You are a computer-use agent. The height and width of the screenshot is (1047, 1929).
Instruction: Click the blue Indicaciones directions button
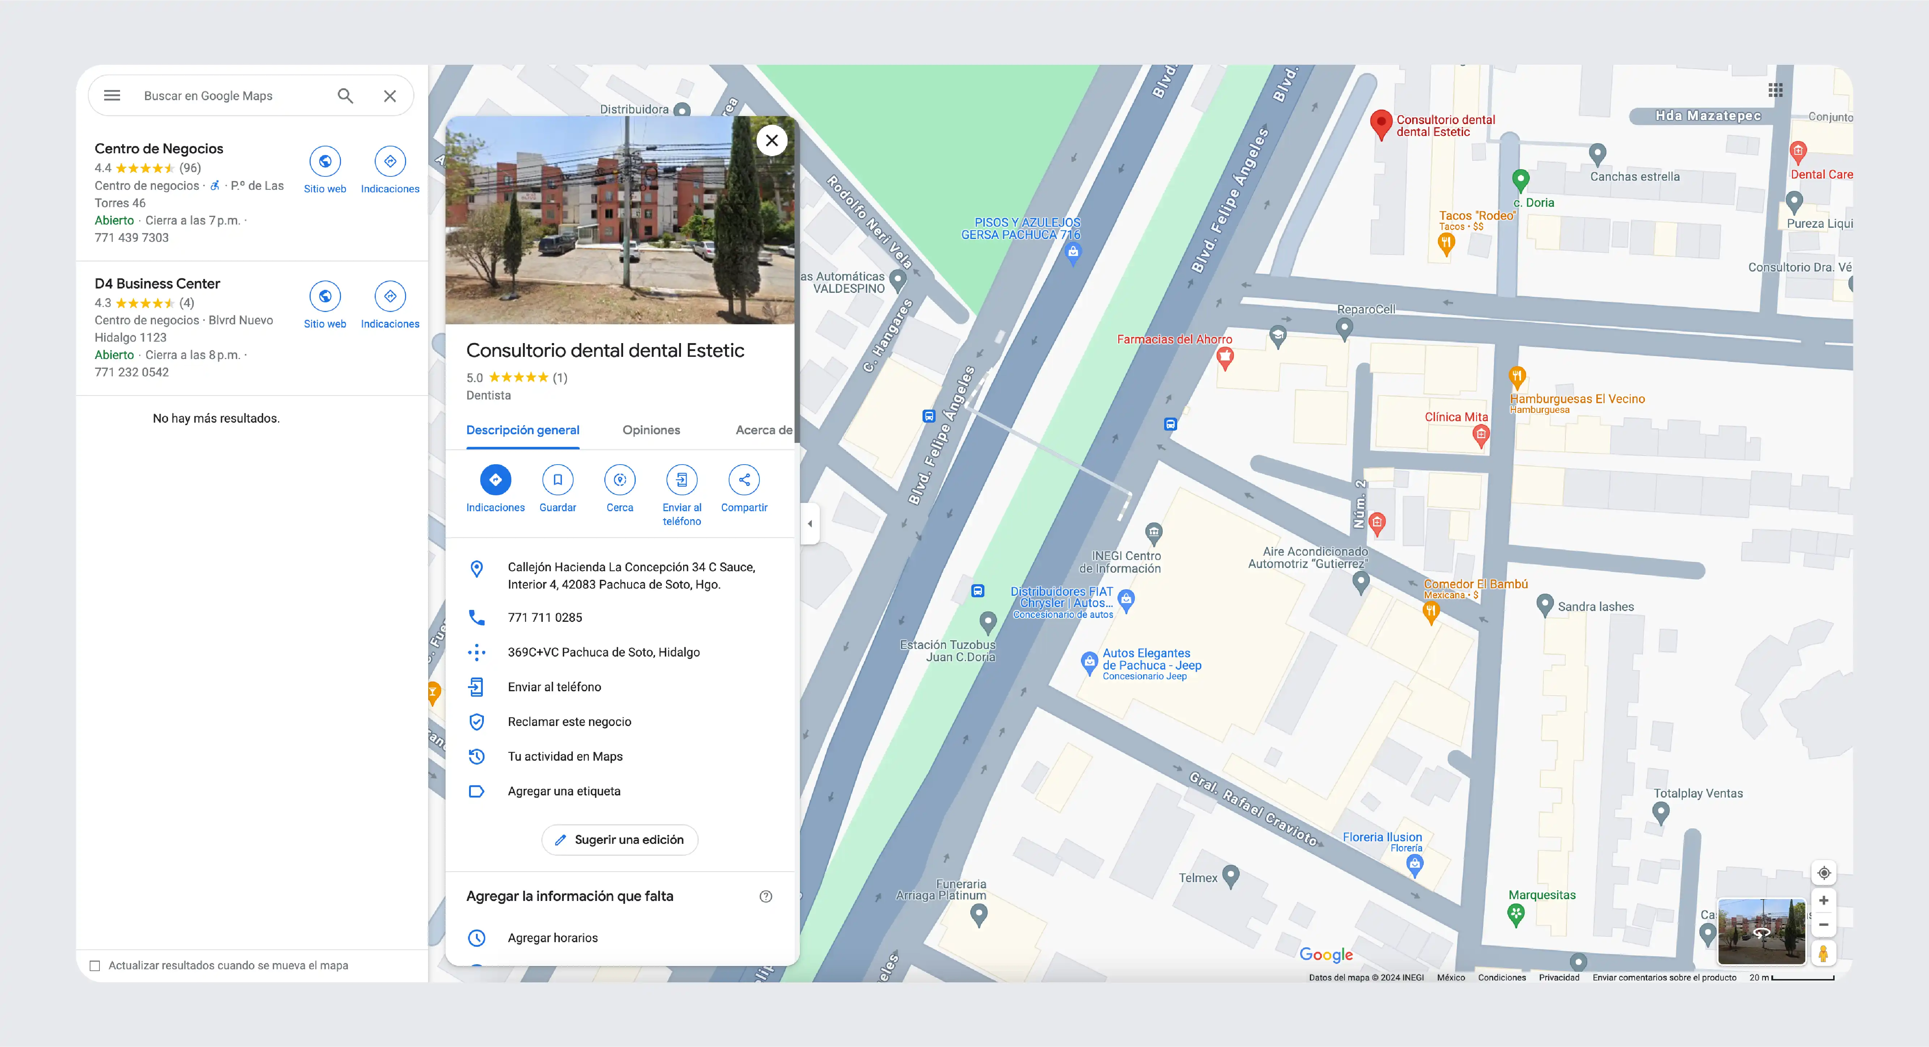495,480
